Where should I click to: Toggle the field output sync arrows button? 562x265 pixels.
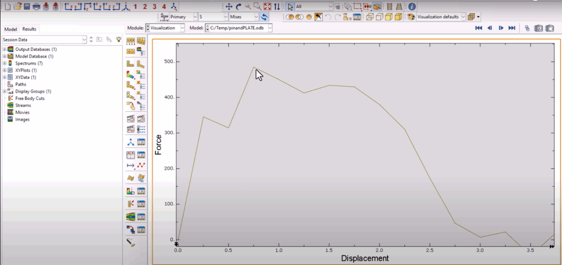click(264, 17)
